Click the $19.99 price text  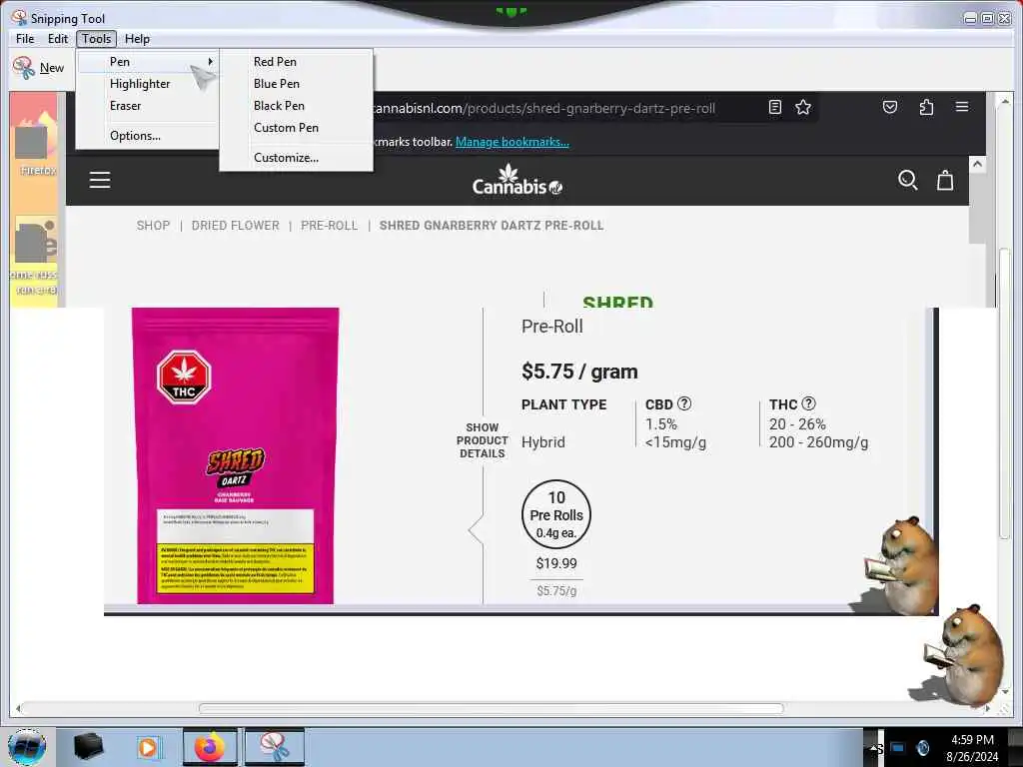pyautogui.click(x=556, y=563)
